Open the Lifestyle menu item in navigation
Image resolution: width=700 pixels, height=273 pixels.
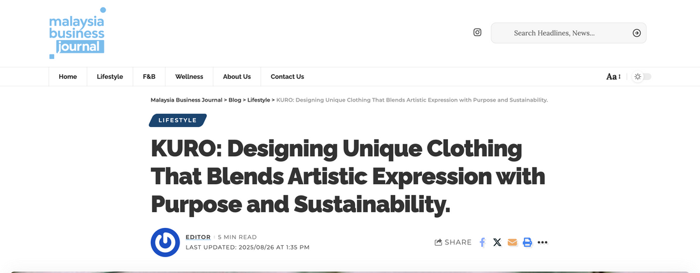click(110, 77)
